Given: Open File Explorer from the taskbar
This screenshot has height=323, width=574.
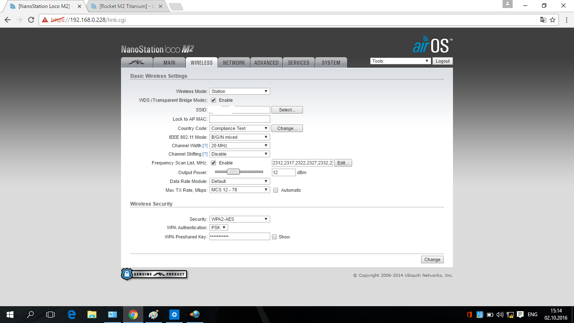Looking at the screenshot, I should pyautogui.click(x=92, y=314).
